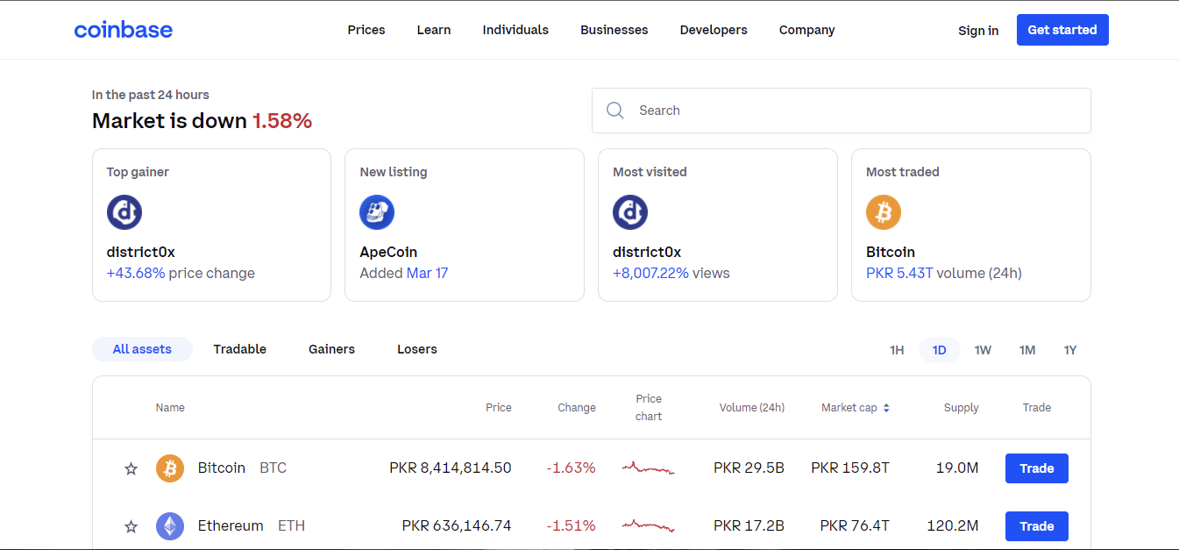
Task: Focus the Search input field
Action: coord(842,111)
